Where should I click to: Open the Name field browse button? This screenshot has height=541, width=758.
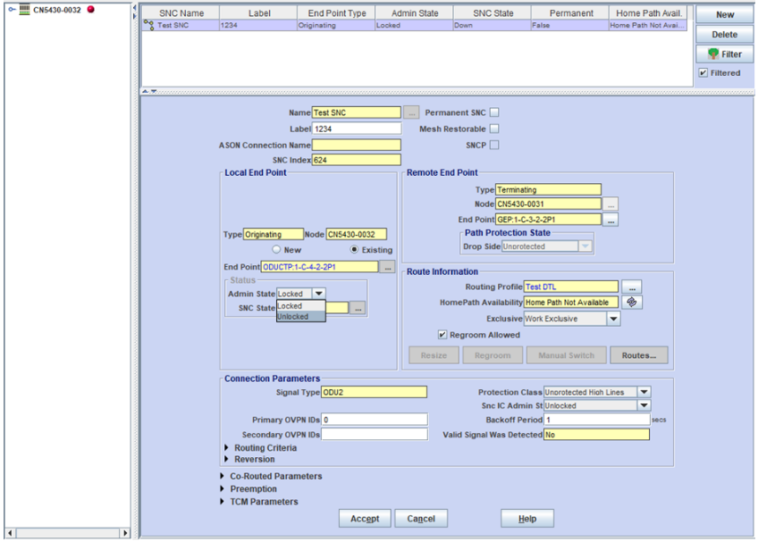[x=411, y=112]
